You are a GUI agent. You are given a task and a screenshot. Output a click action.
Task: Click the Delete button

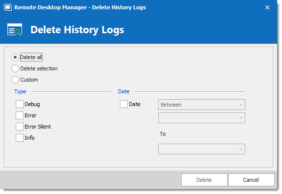[204, 180]
